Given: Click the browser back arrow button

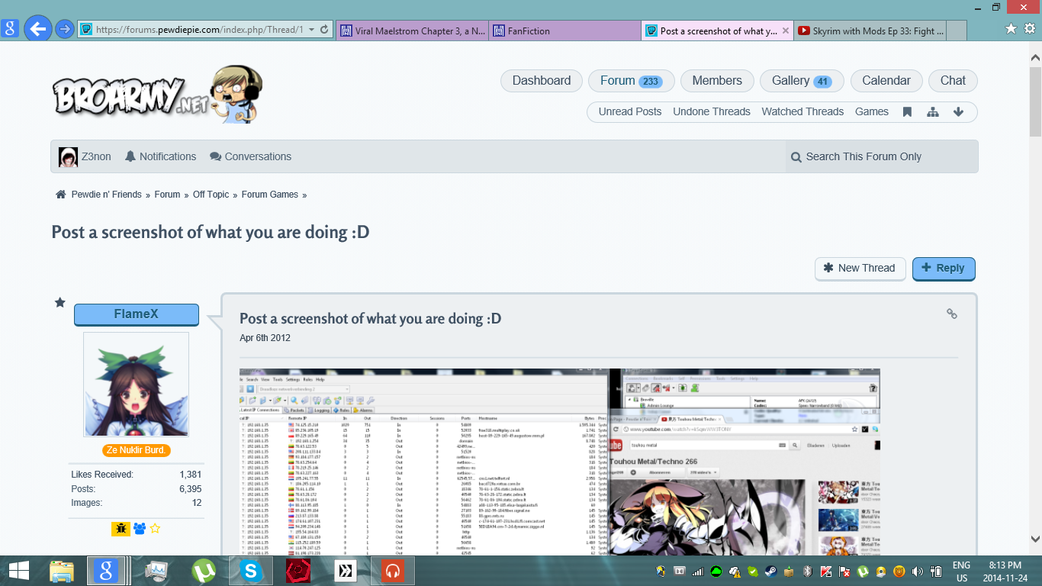Looking at the screenshot, I should 37,30.
